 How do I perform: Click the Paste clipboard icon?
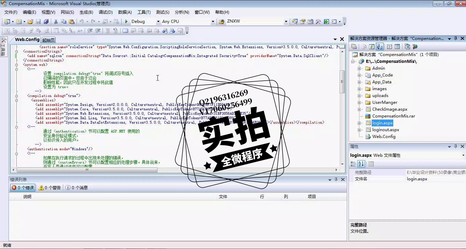click(71, 22)
